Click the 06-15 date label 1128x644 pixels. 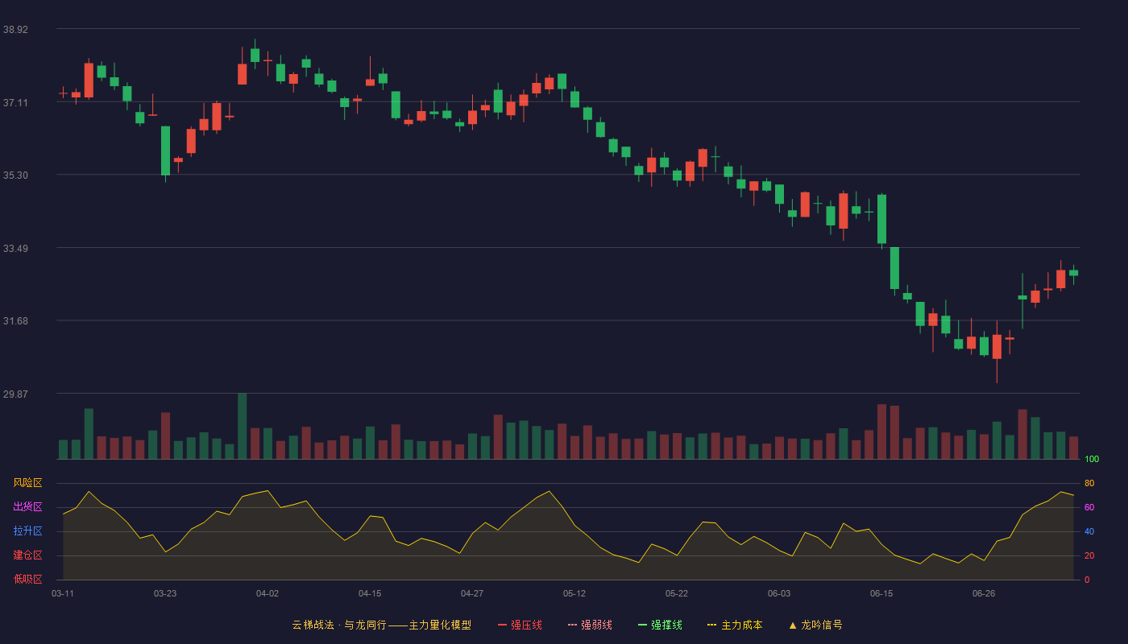coord(881,593)
